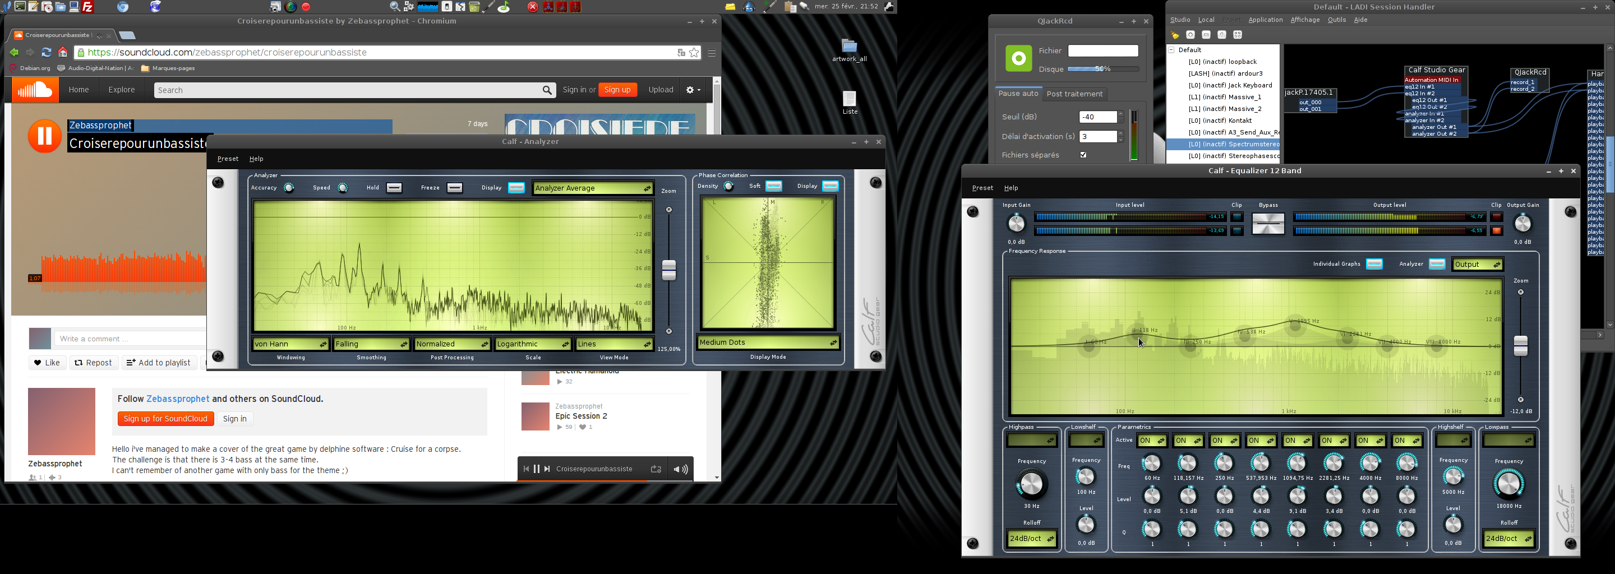This screenshot has height=574, width=1615.
Task: Click the SoundCloud logo in the header
Action: point(35,90)
